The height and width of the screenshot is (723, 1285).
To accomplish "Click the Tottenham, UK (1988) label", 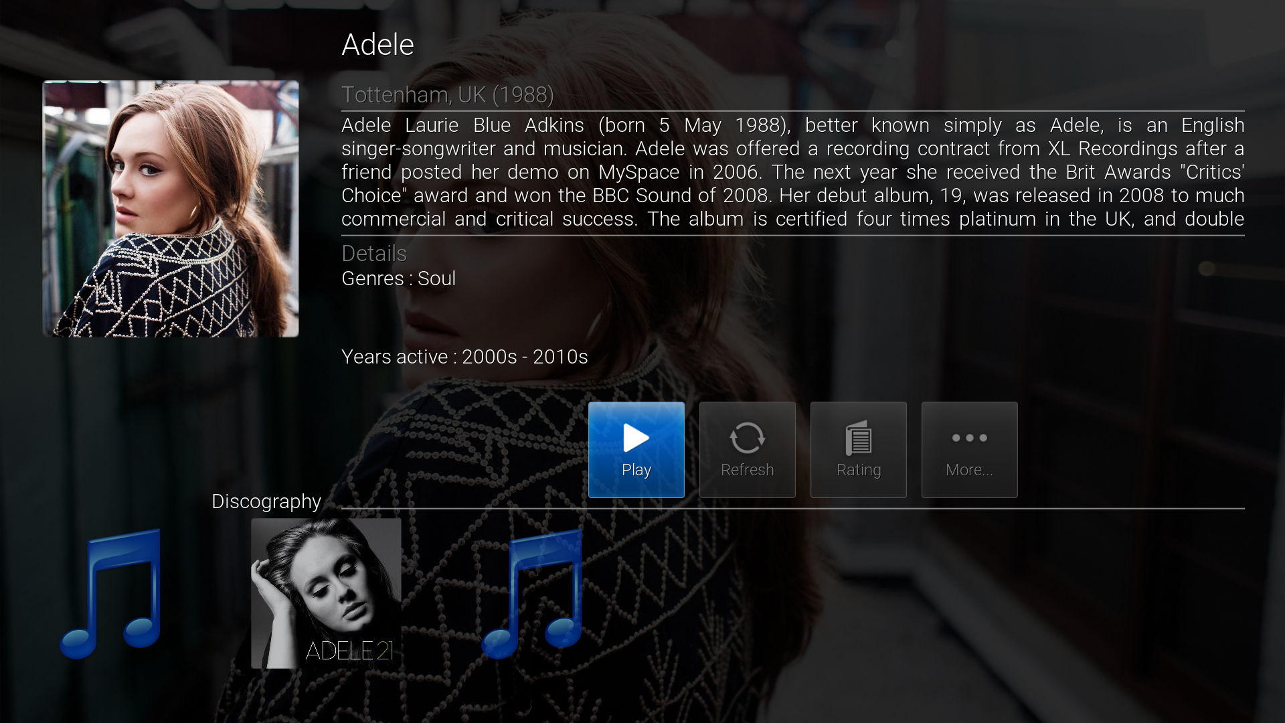I will [x=448, y=95].
